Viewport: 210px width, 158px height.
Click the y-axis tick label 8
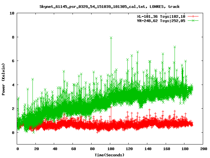coord(13,37)
